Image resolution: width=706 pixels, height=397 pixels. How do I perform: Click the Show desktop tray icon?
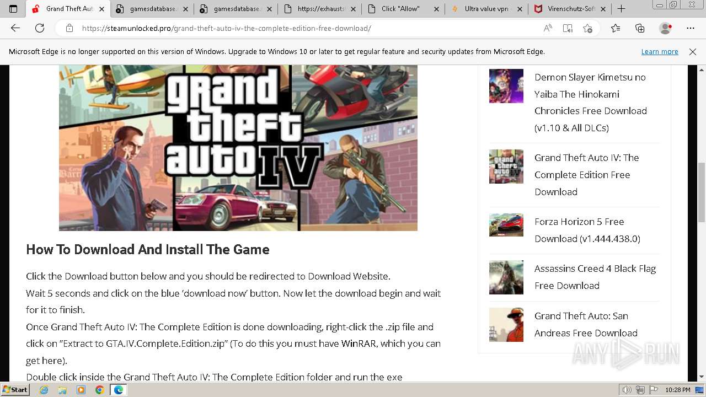(x=699, y=390)
